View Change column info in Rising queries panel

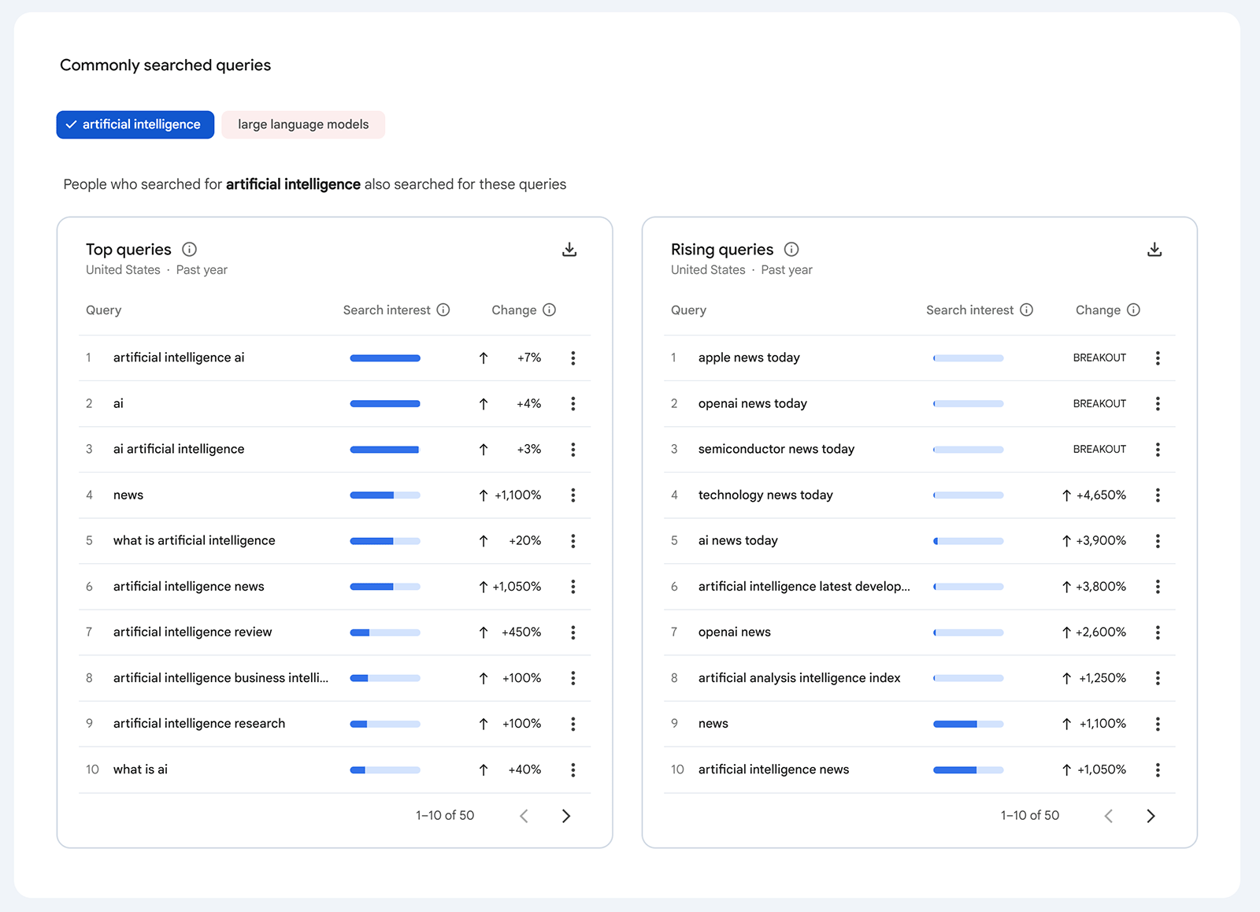pos(1134,310)
